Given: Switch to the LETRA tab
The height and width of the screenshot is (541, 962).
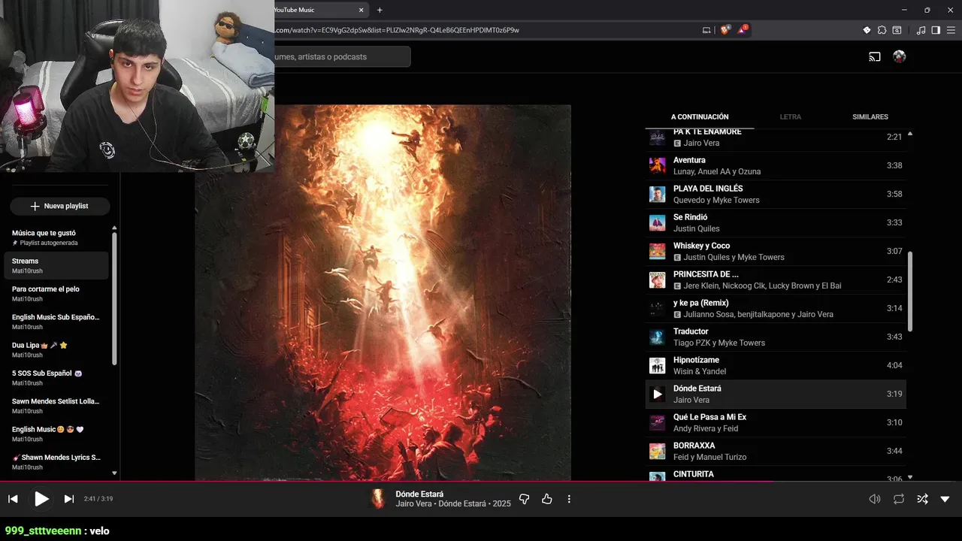Looking at the screenshot, I should pyautogui.click(x=791, y=116).
